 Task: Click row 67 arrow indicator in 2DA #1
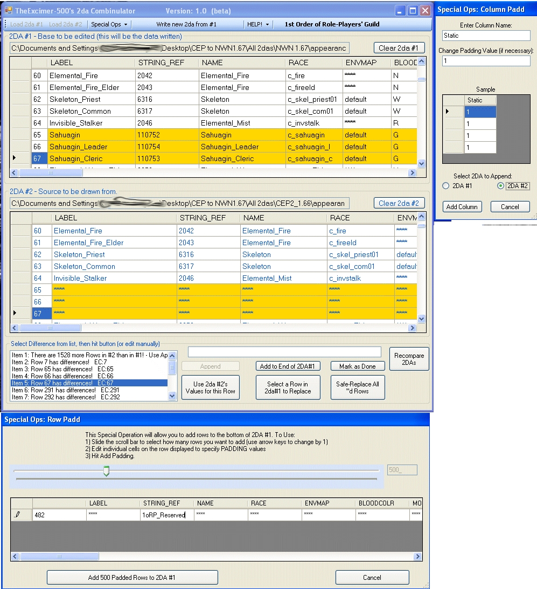[14, 158]
